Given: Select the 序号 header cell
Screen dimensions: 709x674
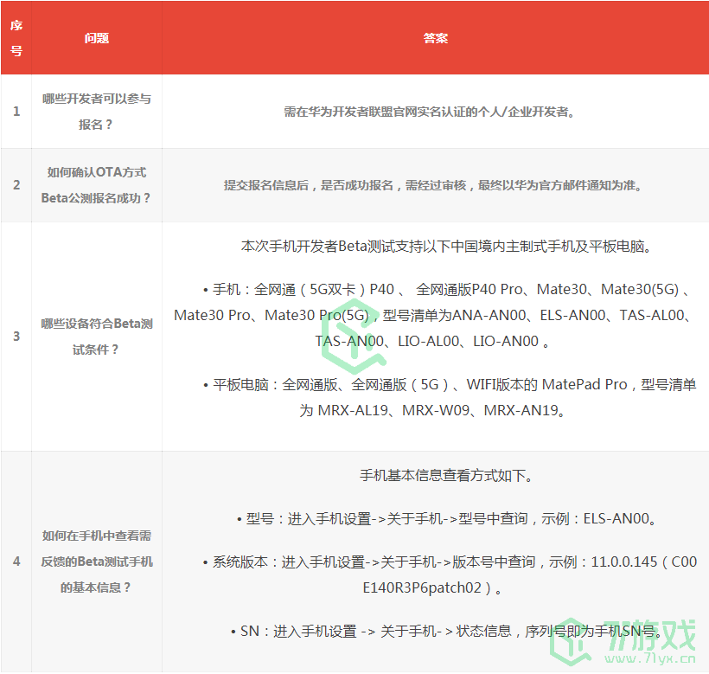Looking at the screenshot, I should [x=16, y=38].
